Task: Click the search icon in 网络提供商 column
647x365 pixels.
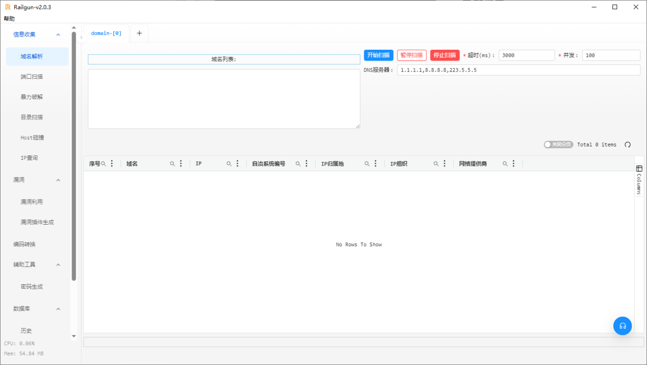Action: pyautogui.click(x=505, y=164)
